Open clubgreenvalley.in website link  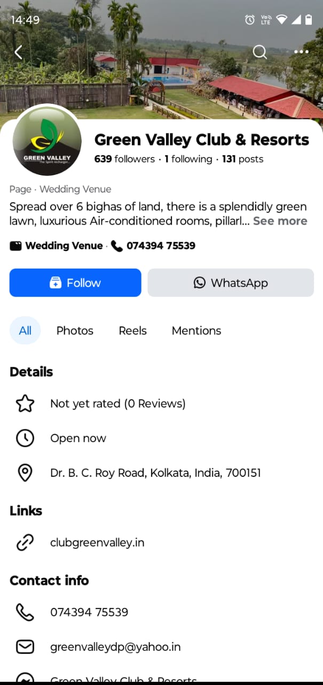click(x=97, y=542)
